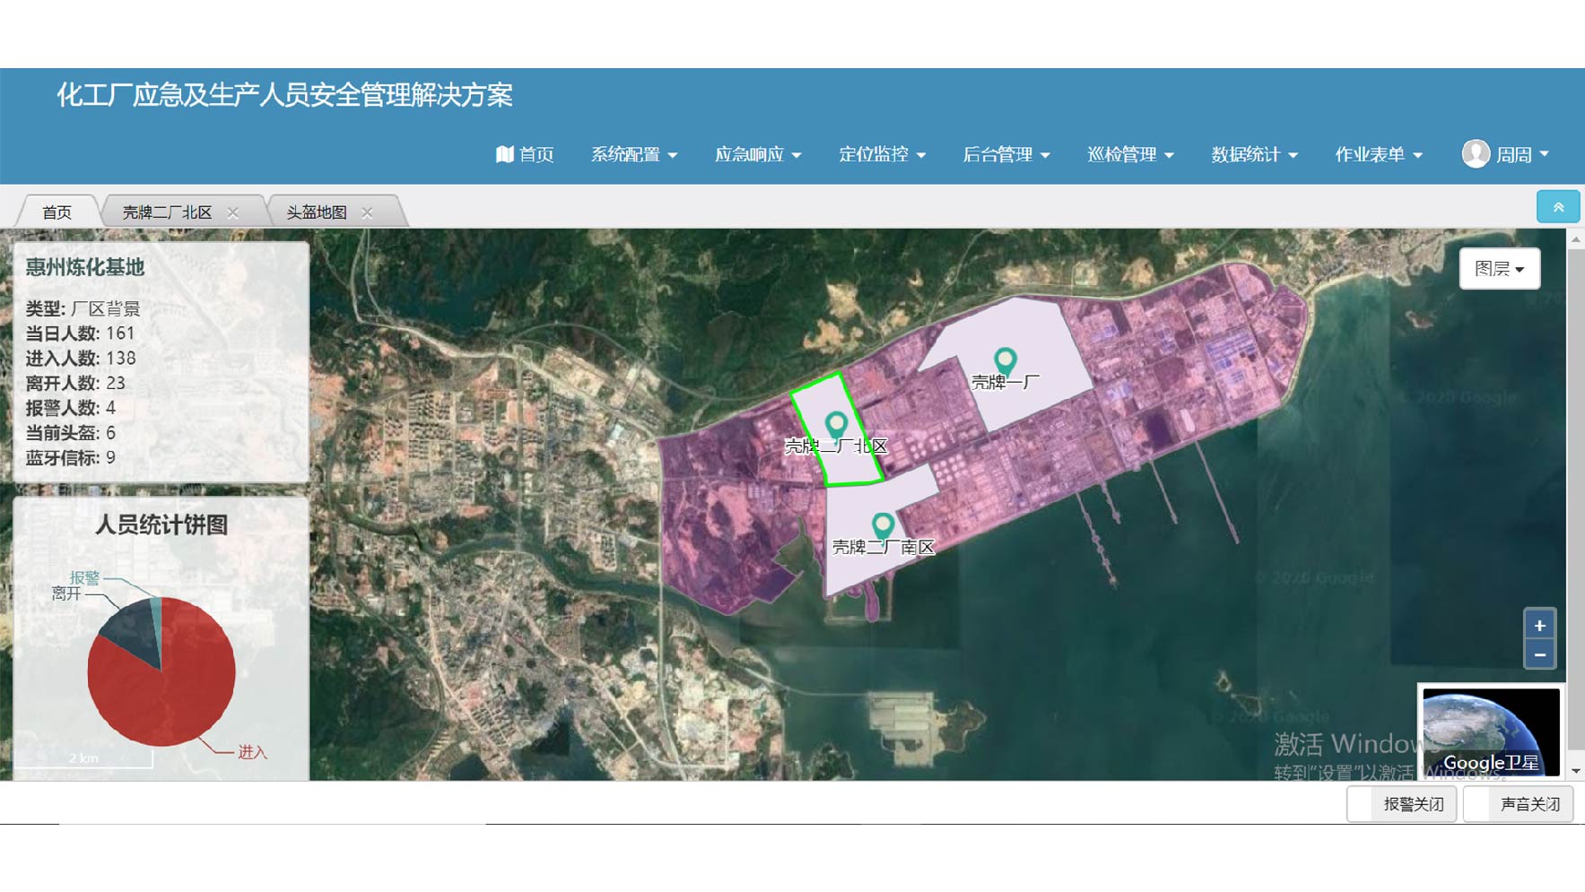The width and height of the screenshot is (1585, 892).
Task: Zoom in the map with plus button
Action: click(1539, 625)
